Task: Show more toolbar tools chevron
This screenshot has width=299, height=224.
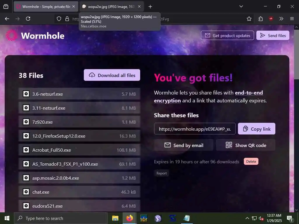Action: (281, 19)
